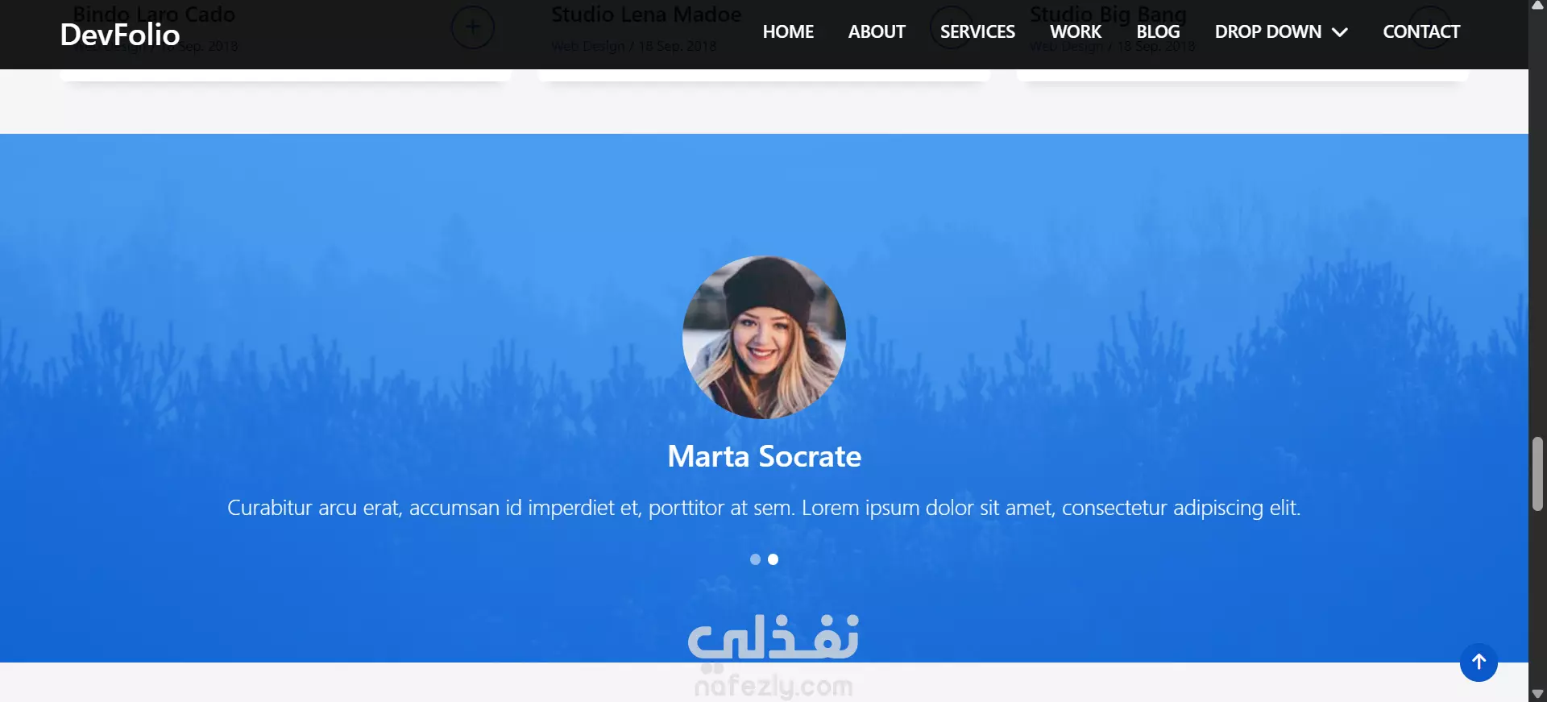
Task: Click the plus icon on Bindo Laro Cado card
Action: (472, 27)
